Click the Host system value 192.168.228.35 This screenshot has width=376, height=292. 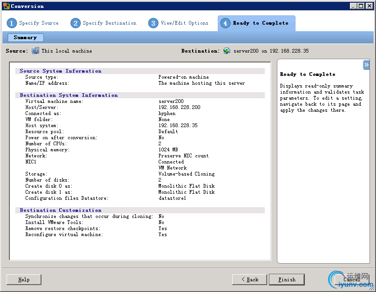[x=178, y=125]
